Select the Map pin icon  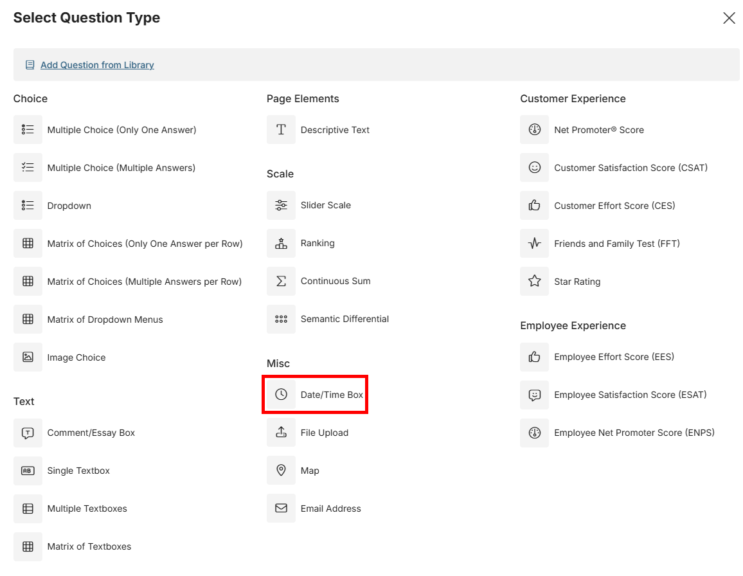pos(281,471)
